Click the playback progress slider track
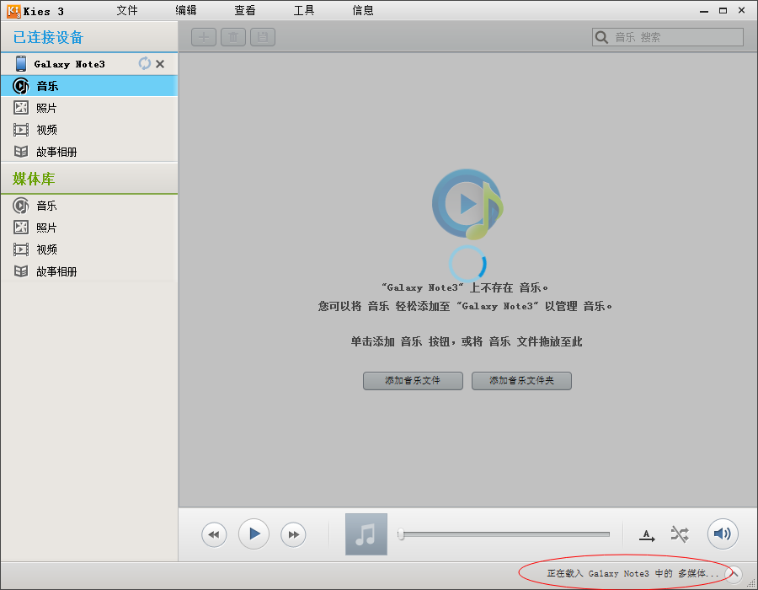758x590 pixels. coord(505,534)
